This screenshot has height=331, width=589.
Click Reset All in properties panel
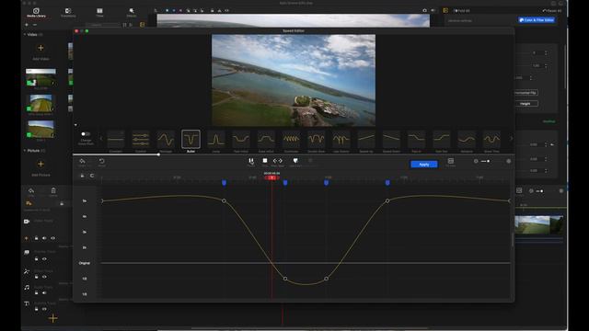pos(552,11)
